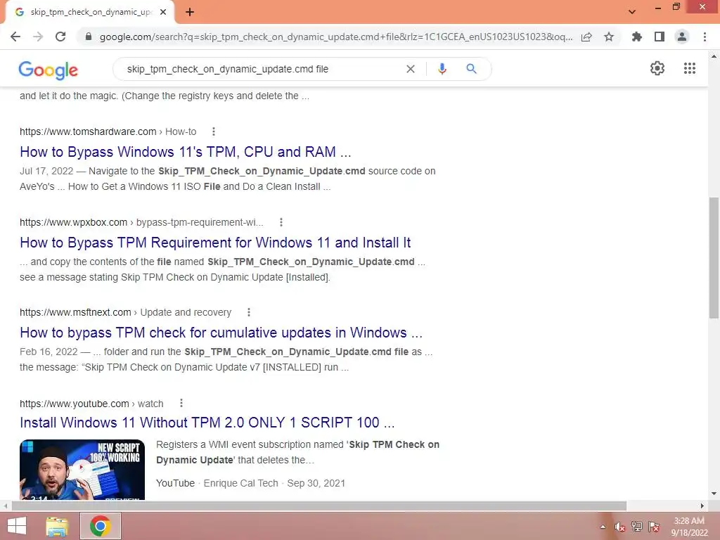The image size is (720, 540).
Task: Open more options for tomshardware result
Action: pos(214,131)
